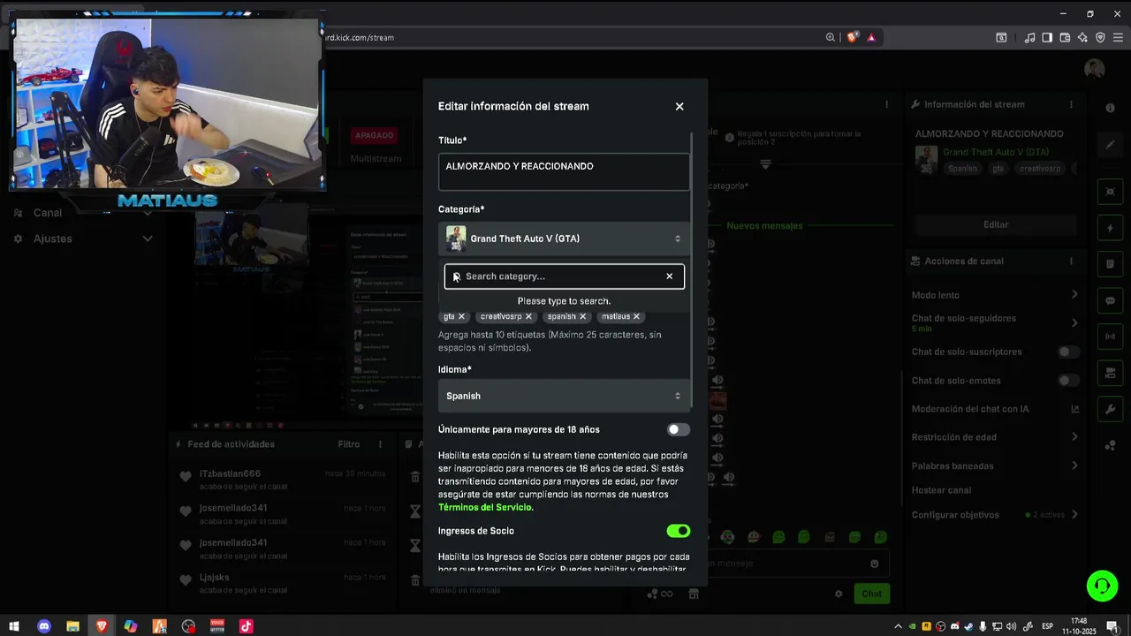The image size is (1131, 636).
Task: Expand Palabras baneadas
Action: [996, 466]
